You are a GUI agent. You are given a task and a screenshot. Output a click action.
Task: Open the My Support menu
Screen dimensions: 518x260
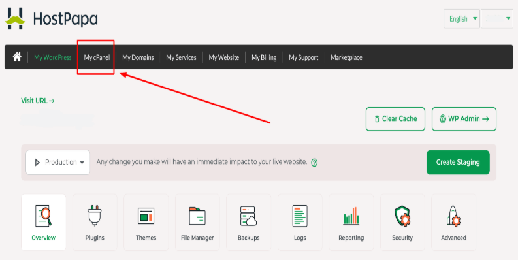tap(304, 57)
